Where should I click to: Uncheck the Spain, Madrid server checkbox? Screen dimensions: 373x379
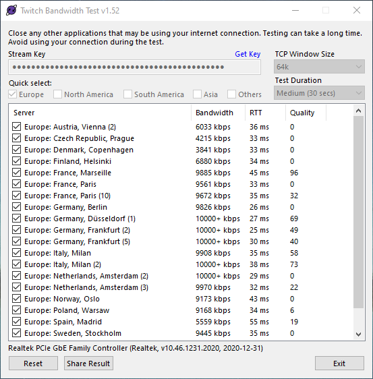[16, 322]
